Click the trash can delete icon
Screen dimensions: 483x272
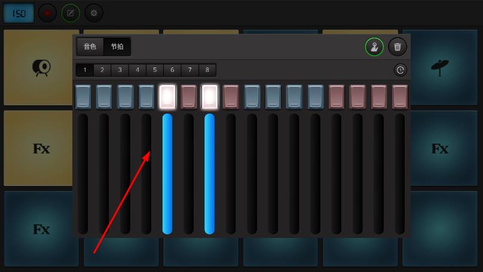(398, 47)
